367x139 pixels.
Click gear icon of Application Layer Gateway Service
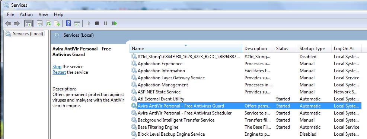click(134, 78)
